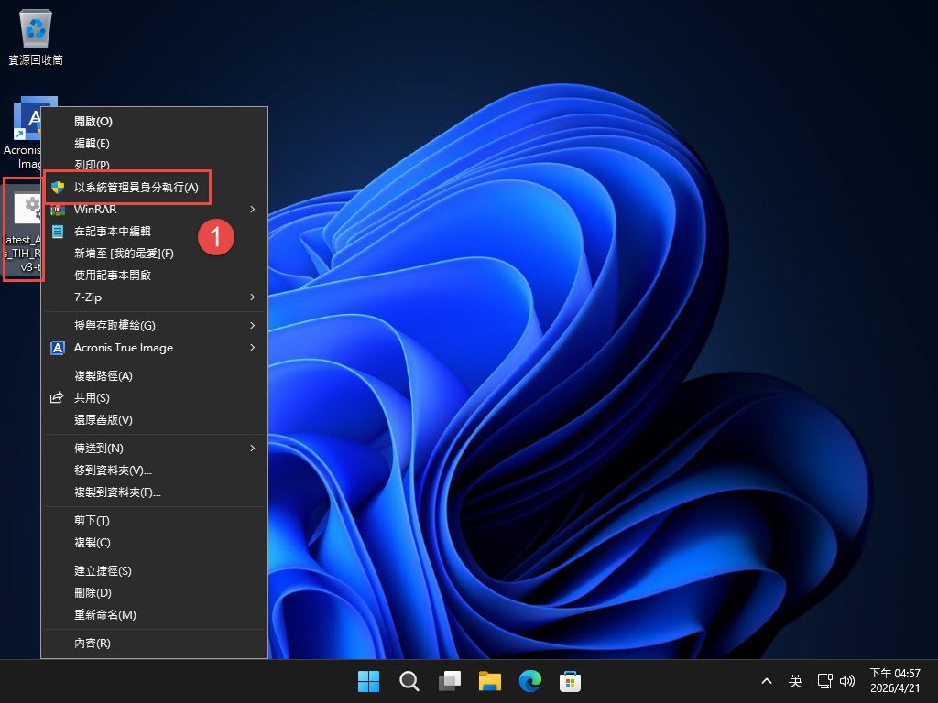Click the Windows Start button
938x703 pixels.
pyautogui.click(x=369, y=681)
